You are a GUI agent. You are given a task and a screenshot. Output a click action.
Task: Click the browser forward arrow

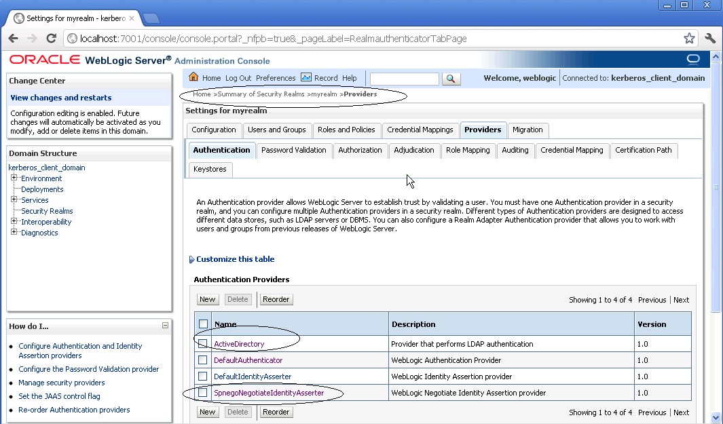(32, 38)
